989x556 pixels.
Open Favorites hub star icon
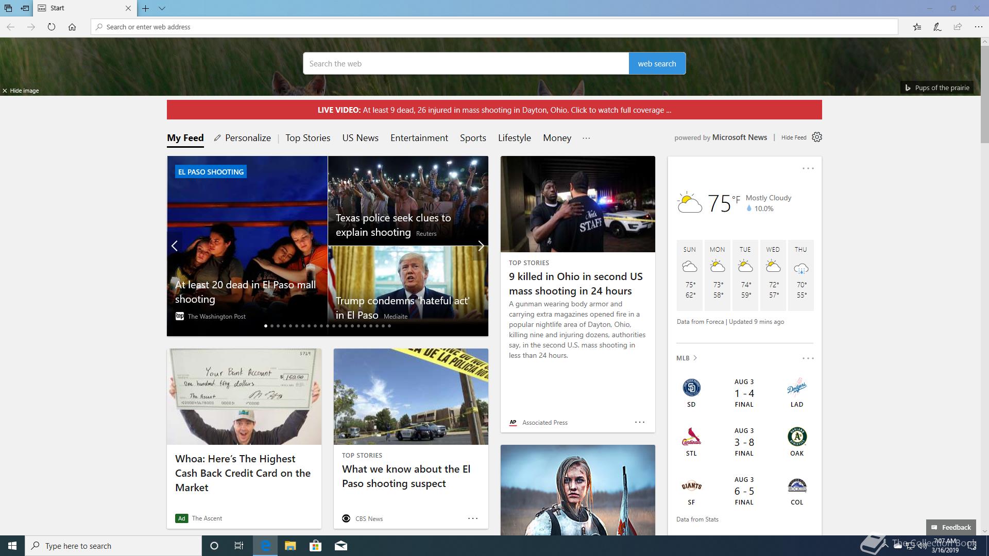pyautogui.click(x=917, y=27)
